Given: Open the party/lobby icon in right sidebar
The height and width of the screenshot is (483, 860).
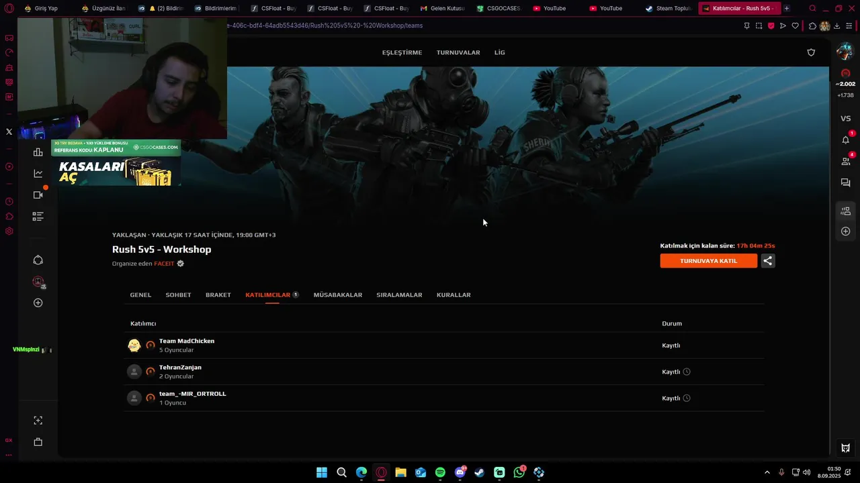Looking at the screenshot, I should click(x=845, y=211).
